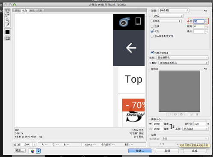Click the 杂边 matte color field

click(x=199, y=31)
